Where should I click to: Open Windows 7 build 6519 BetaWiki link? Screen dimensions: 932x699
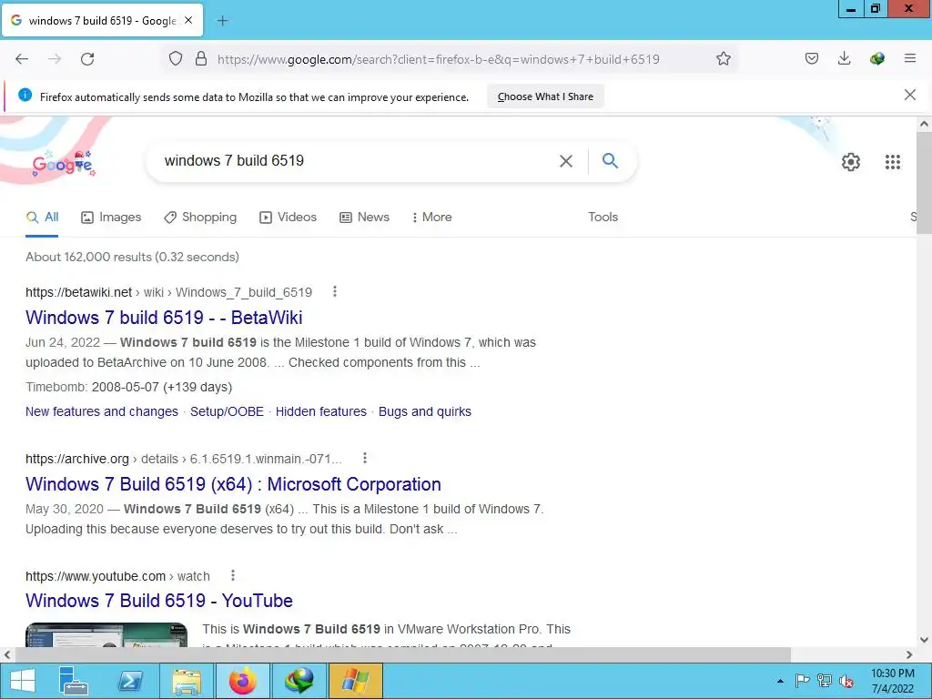click(x=164, y=318)
